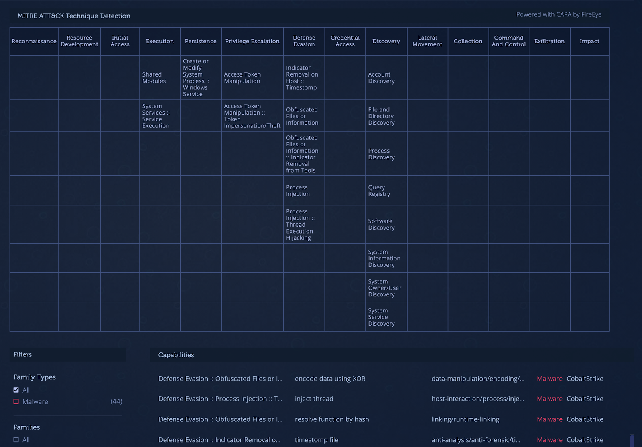Click the Defense Evasion column header
The width and height of the screenshot is (642, 447).
click(304, 41)
